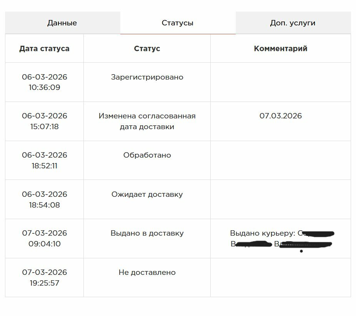Select the Не доставлено status entry

click(x=147, y=273)
